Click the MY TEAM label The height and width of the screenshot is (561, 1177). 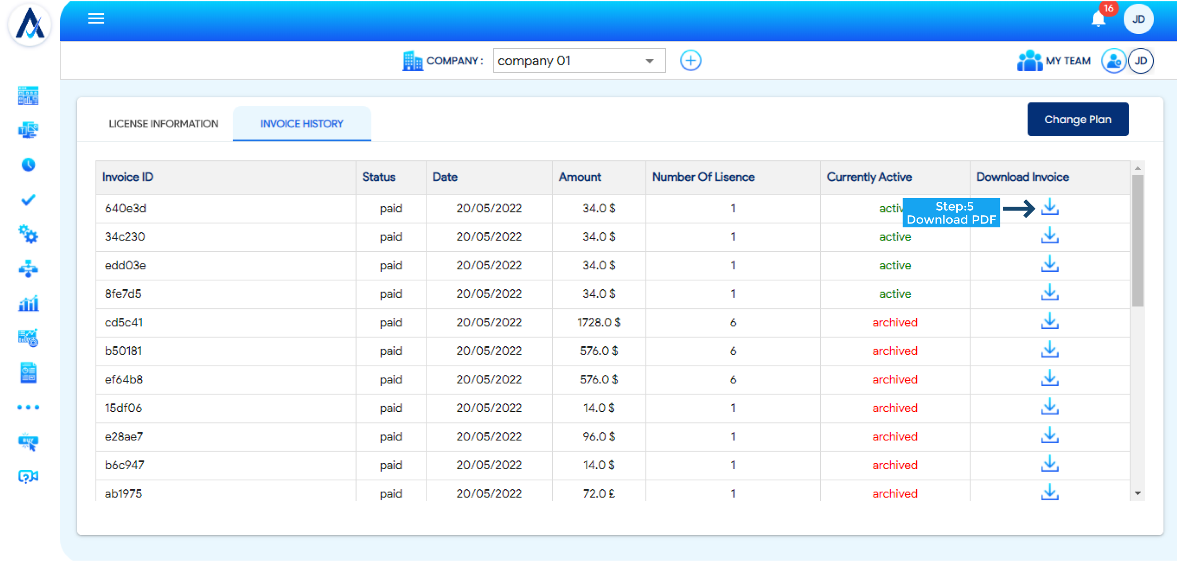[1068, 61]
